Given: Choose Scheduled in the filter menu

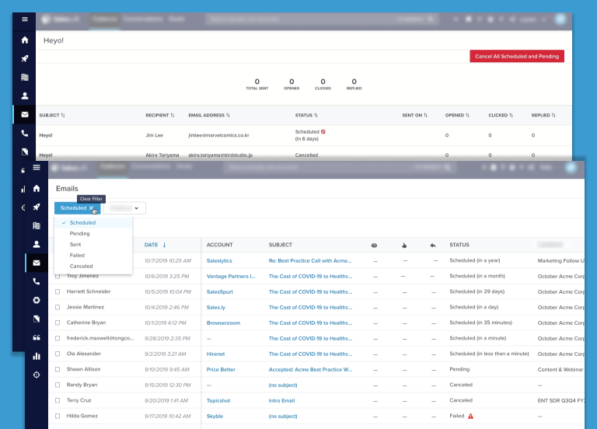Looking at the screenshot, I should [x=93, y=223].
